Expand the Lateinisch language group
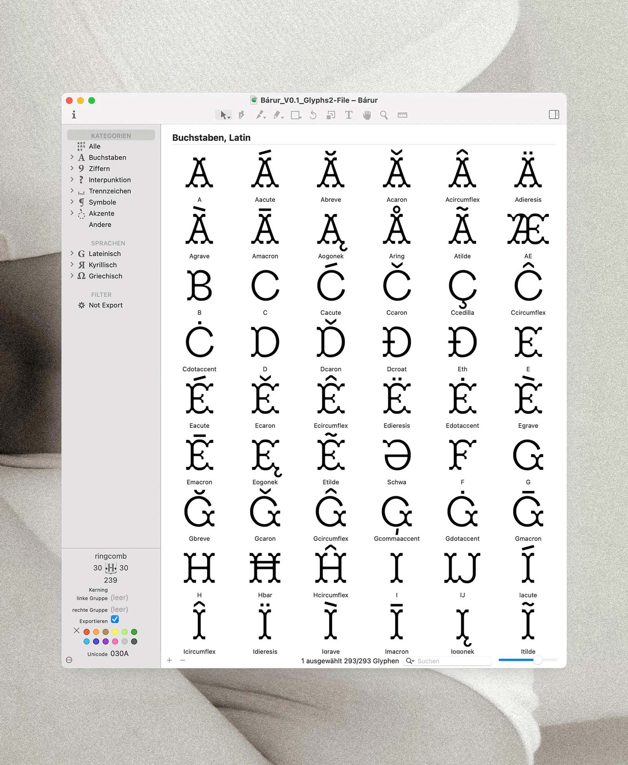The image size is (628, 765). tap(72, 253)
